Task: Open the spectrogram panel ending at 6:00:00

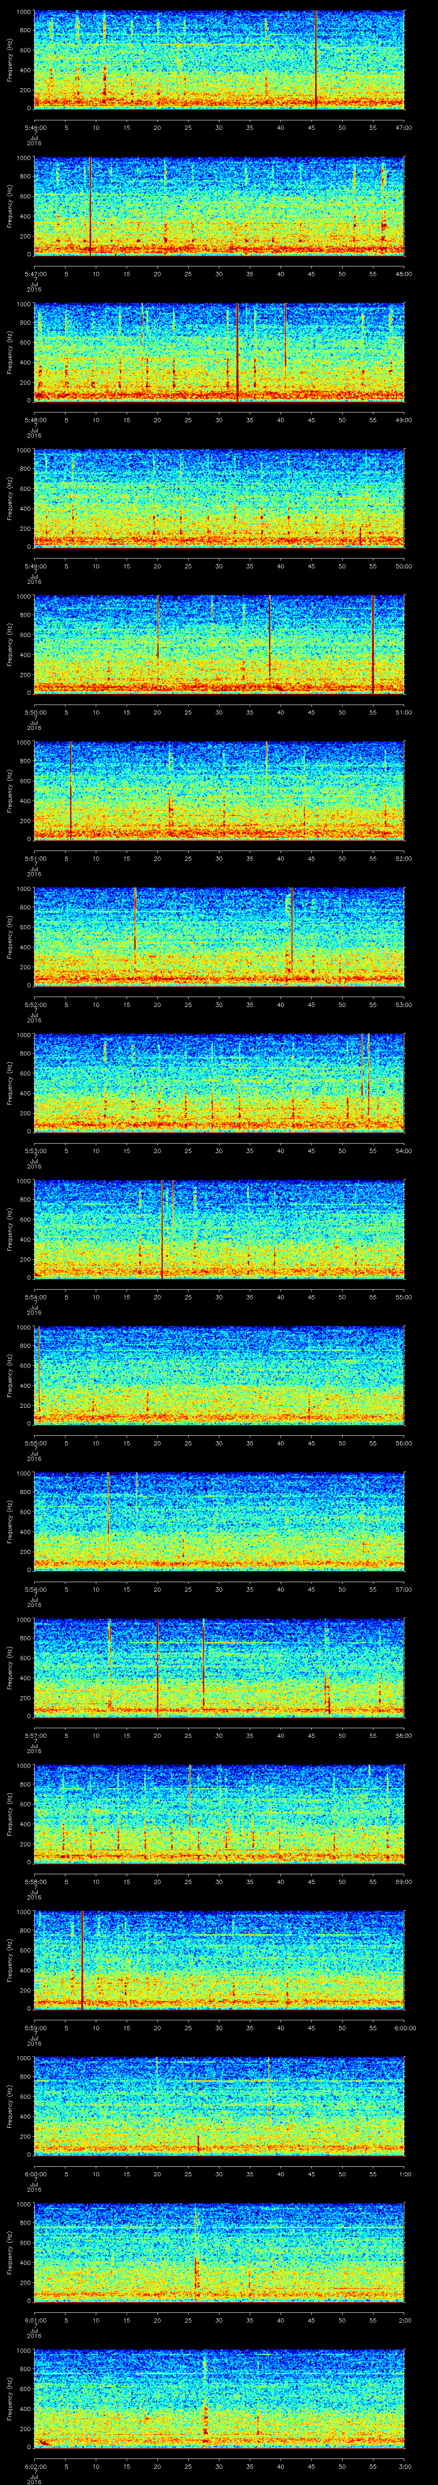Action: tap(219, 1960)
